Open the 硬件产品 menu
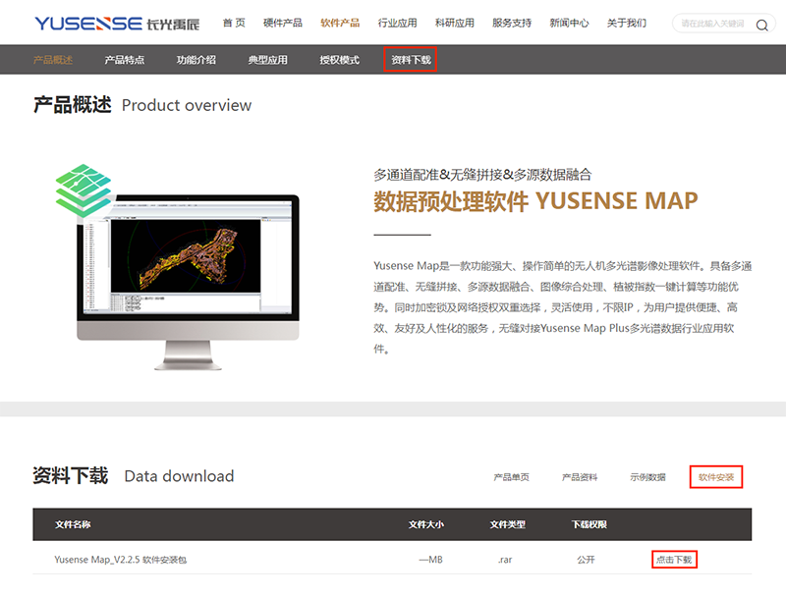The width and height of the screenshot is (786, 595). pos(283,23)
